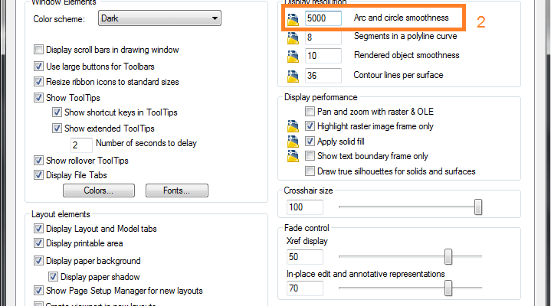Image resolution: width=551 pixels, height=306 pixels.
Task: Uncheck Display File Tabs
Action: 38,175
